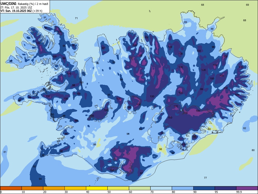The height and width of the screenshot is (194, 258).
Task: Click the '91' humidity value on the map
Action: (45, 18)
